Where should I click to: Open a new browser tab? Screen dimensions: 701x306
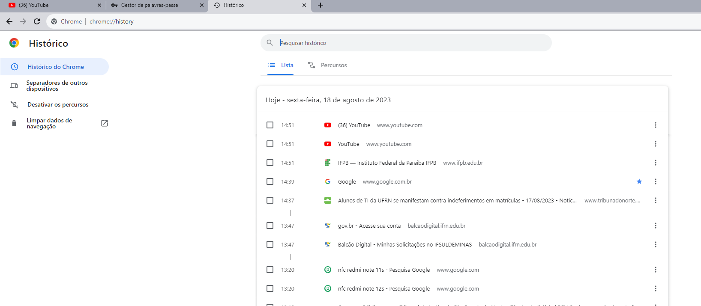coord(321,5)
